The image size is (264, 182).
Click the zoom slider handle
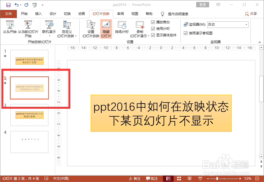217,178
